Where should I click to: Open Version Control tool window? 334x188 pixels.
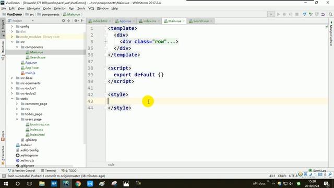(x=21, y=171)
